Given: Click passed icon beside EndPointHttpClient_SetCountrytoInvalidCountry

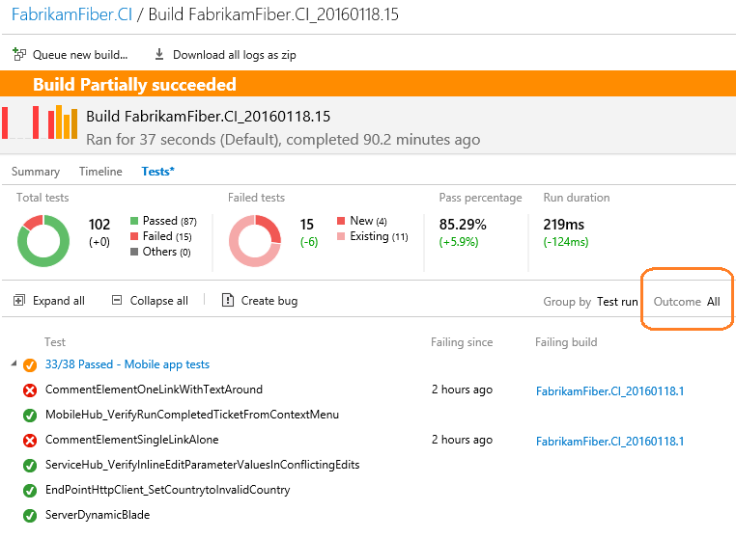Looking at the screenshot, I should 30,490.
